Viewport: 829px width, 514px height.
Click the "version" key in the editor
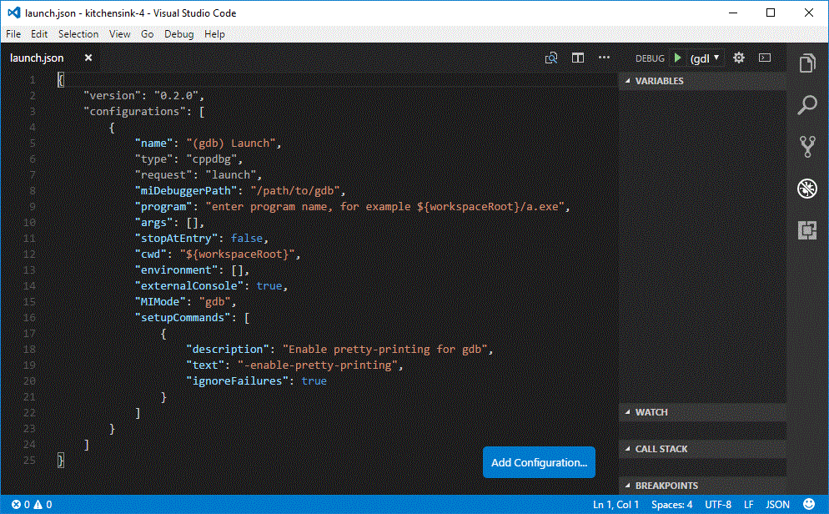coord(112,96)
